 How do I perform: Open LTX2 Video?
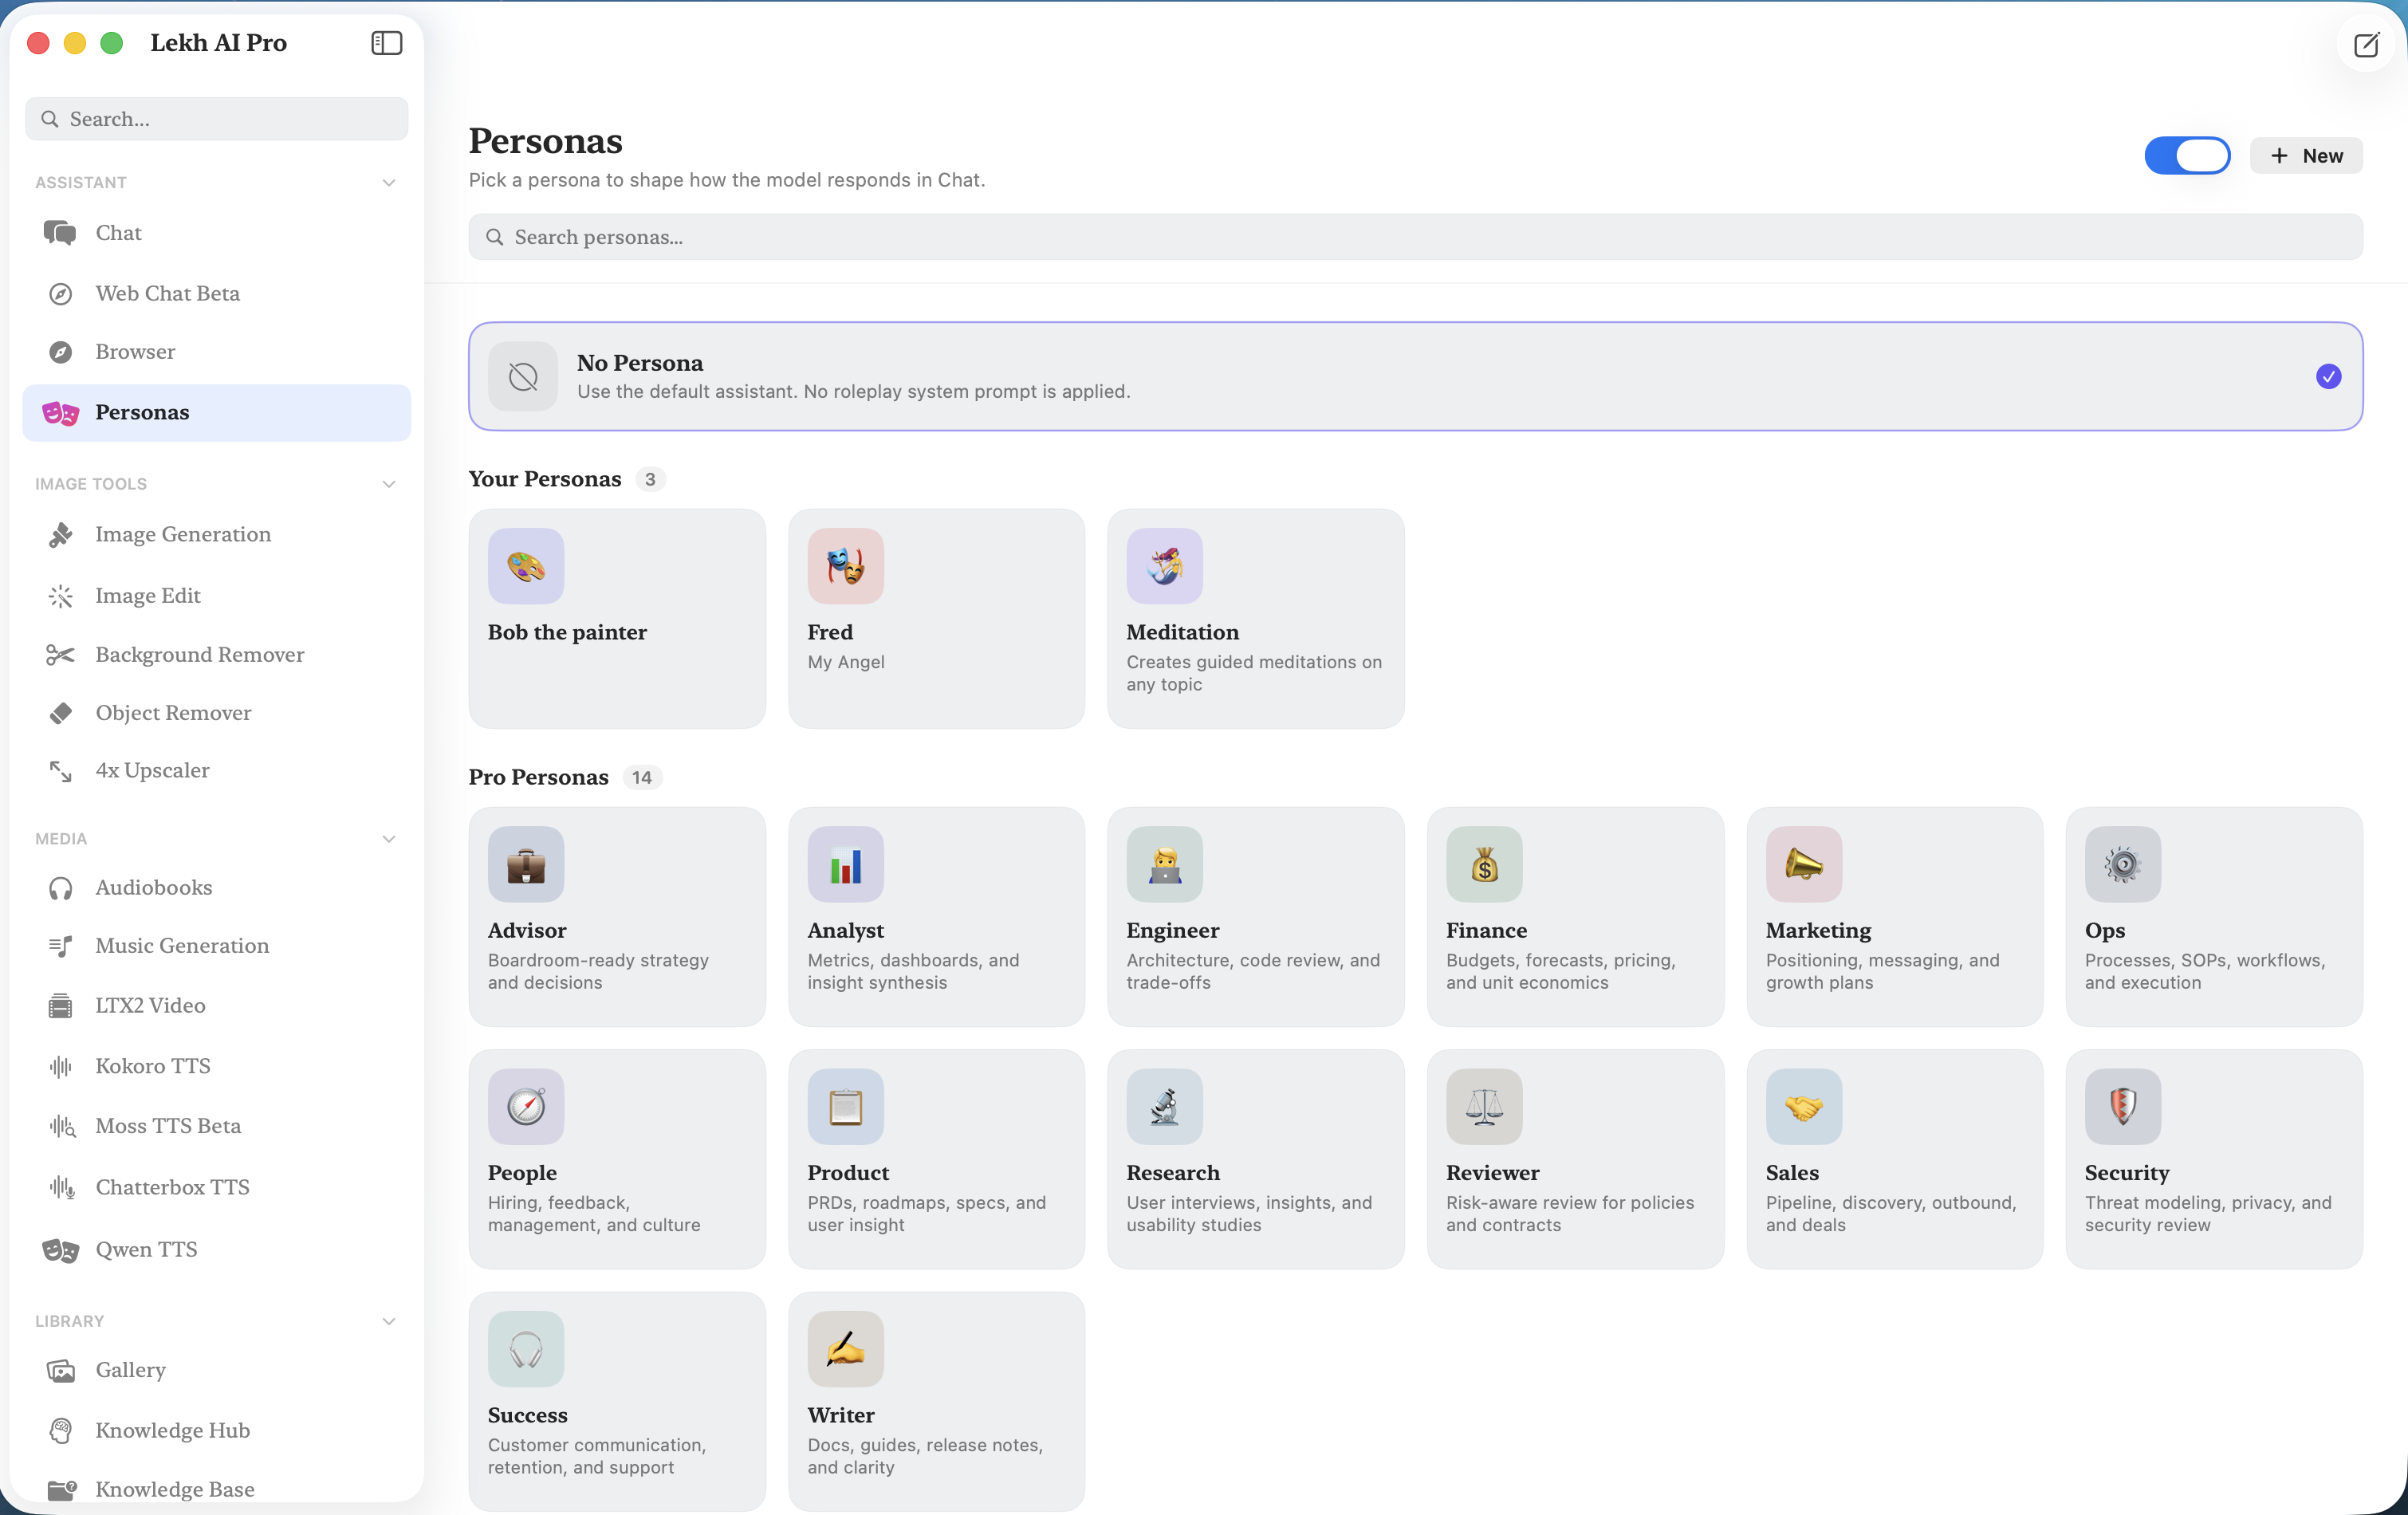(216, 1006)
